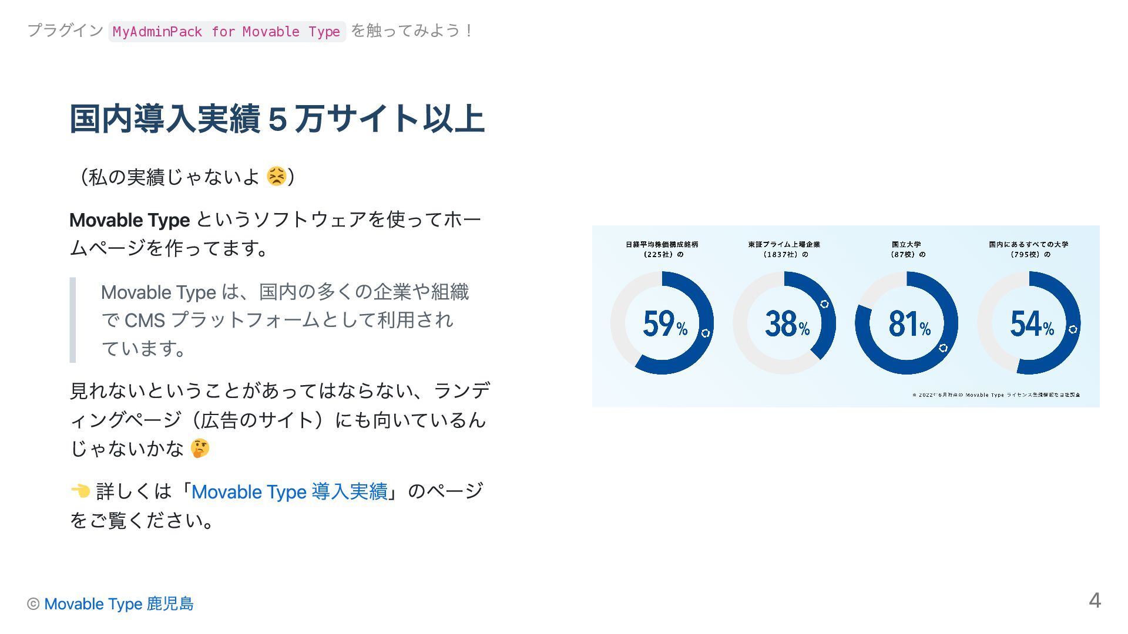Viewport: 1128px width, 634px height.
Task: Click the 54% donut chart
Action: tap(1029, 323)
